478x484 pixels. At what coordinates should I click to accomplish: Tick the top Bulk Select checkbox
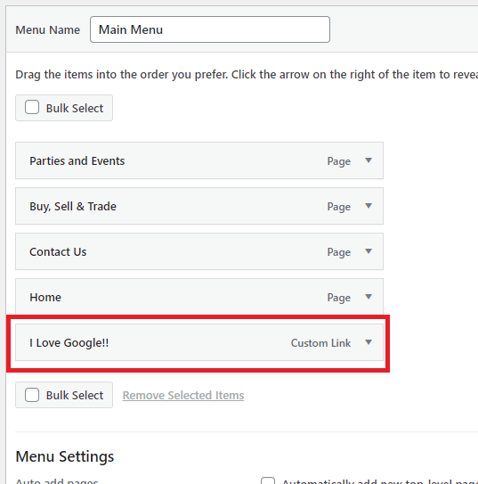pos(32,108)
